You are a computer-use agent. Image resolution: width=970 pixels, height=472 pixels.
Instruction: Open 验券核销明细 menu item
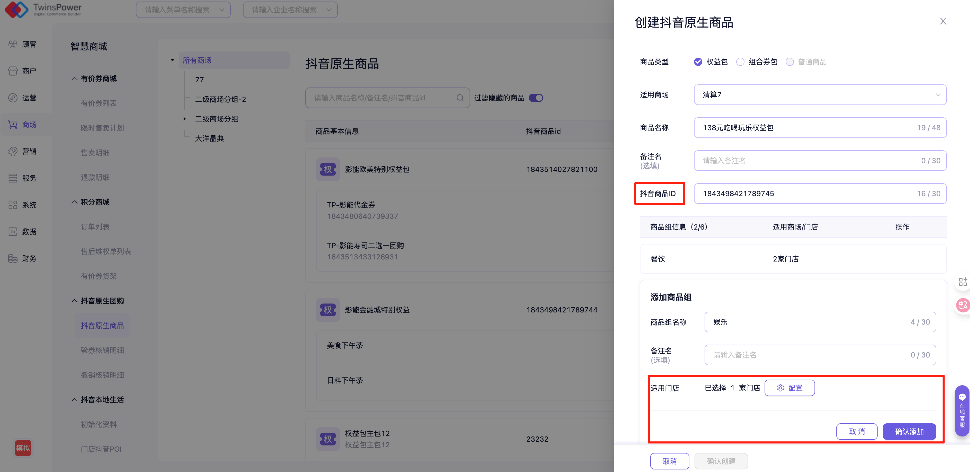click(x=102, y=351)
